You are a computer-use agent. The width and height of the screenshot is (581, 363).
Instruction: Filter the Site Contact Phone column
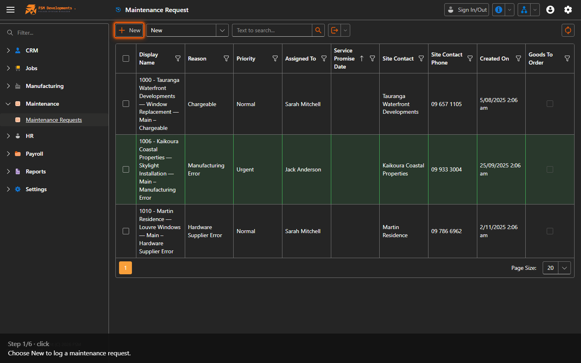(470, 58)
